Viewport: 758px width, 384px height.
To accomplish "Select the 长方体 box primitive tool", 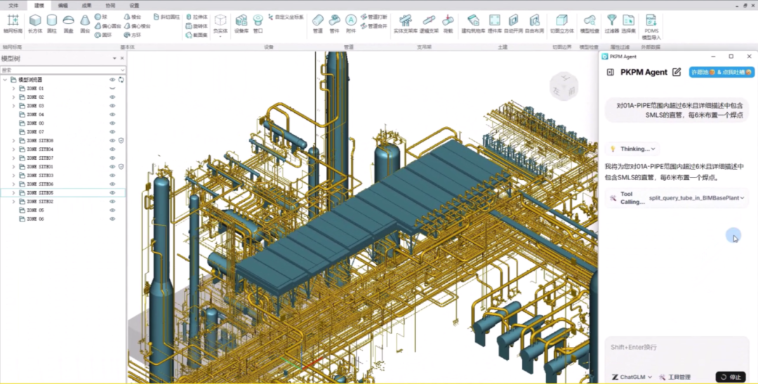I will point(35,23).
